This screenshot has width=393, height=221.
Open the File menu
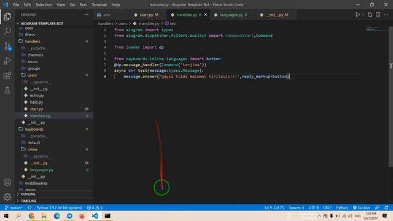pyautogui.click(x=16, y=5)
